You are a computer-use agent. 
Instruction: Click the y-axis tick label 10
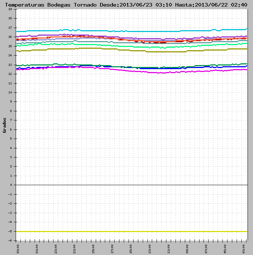point(10,92)
